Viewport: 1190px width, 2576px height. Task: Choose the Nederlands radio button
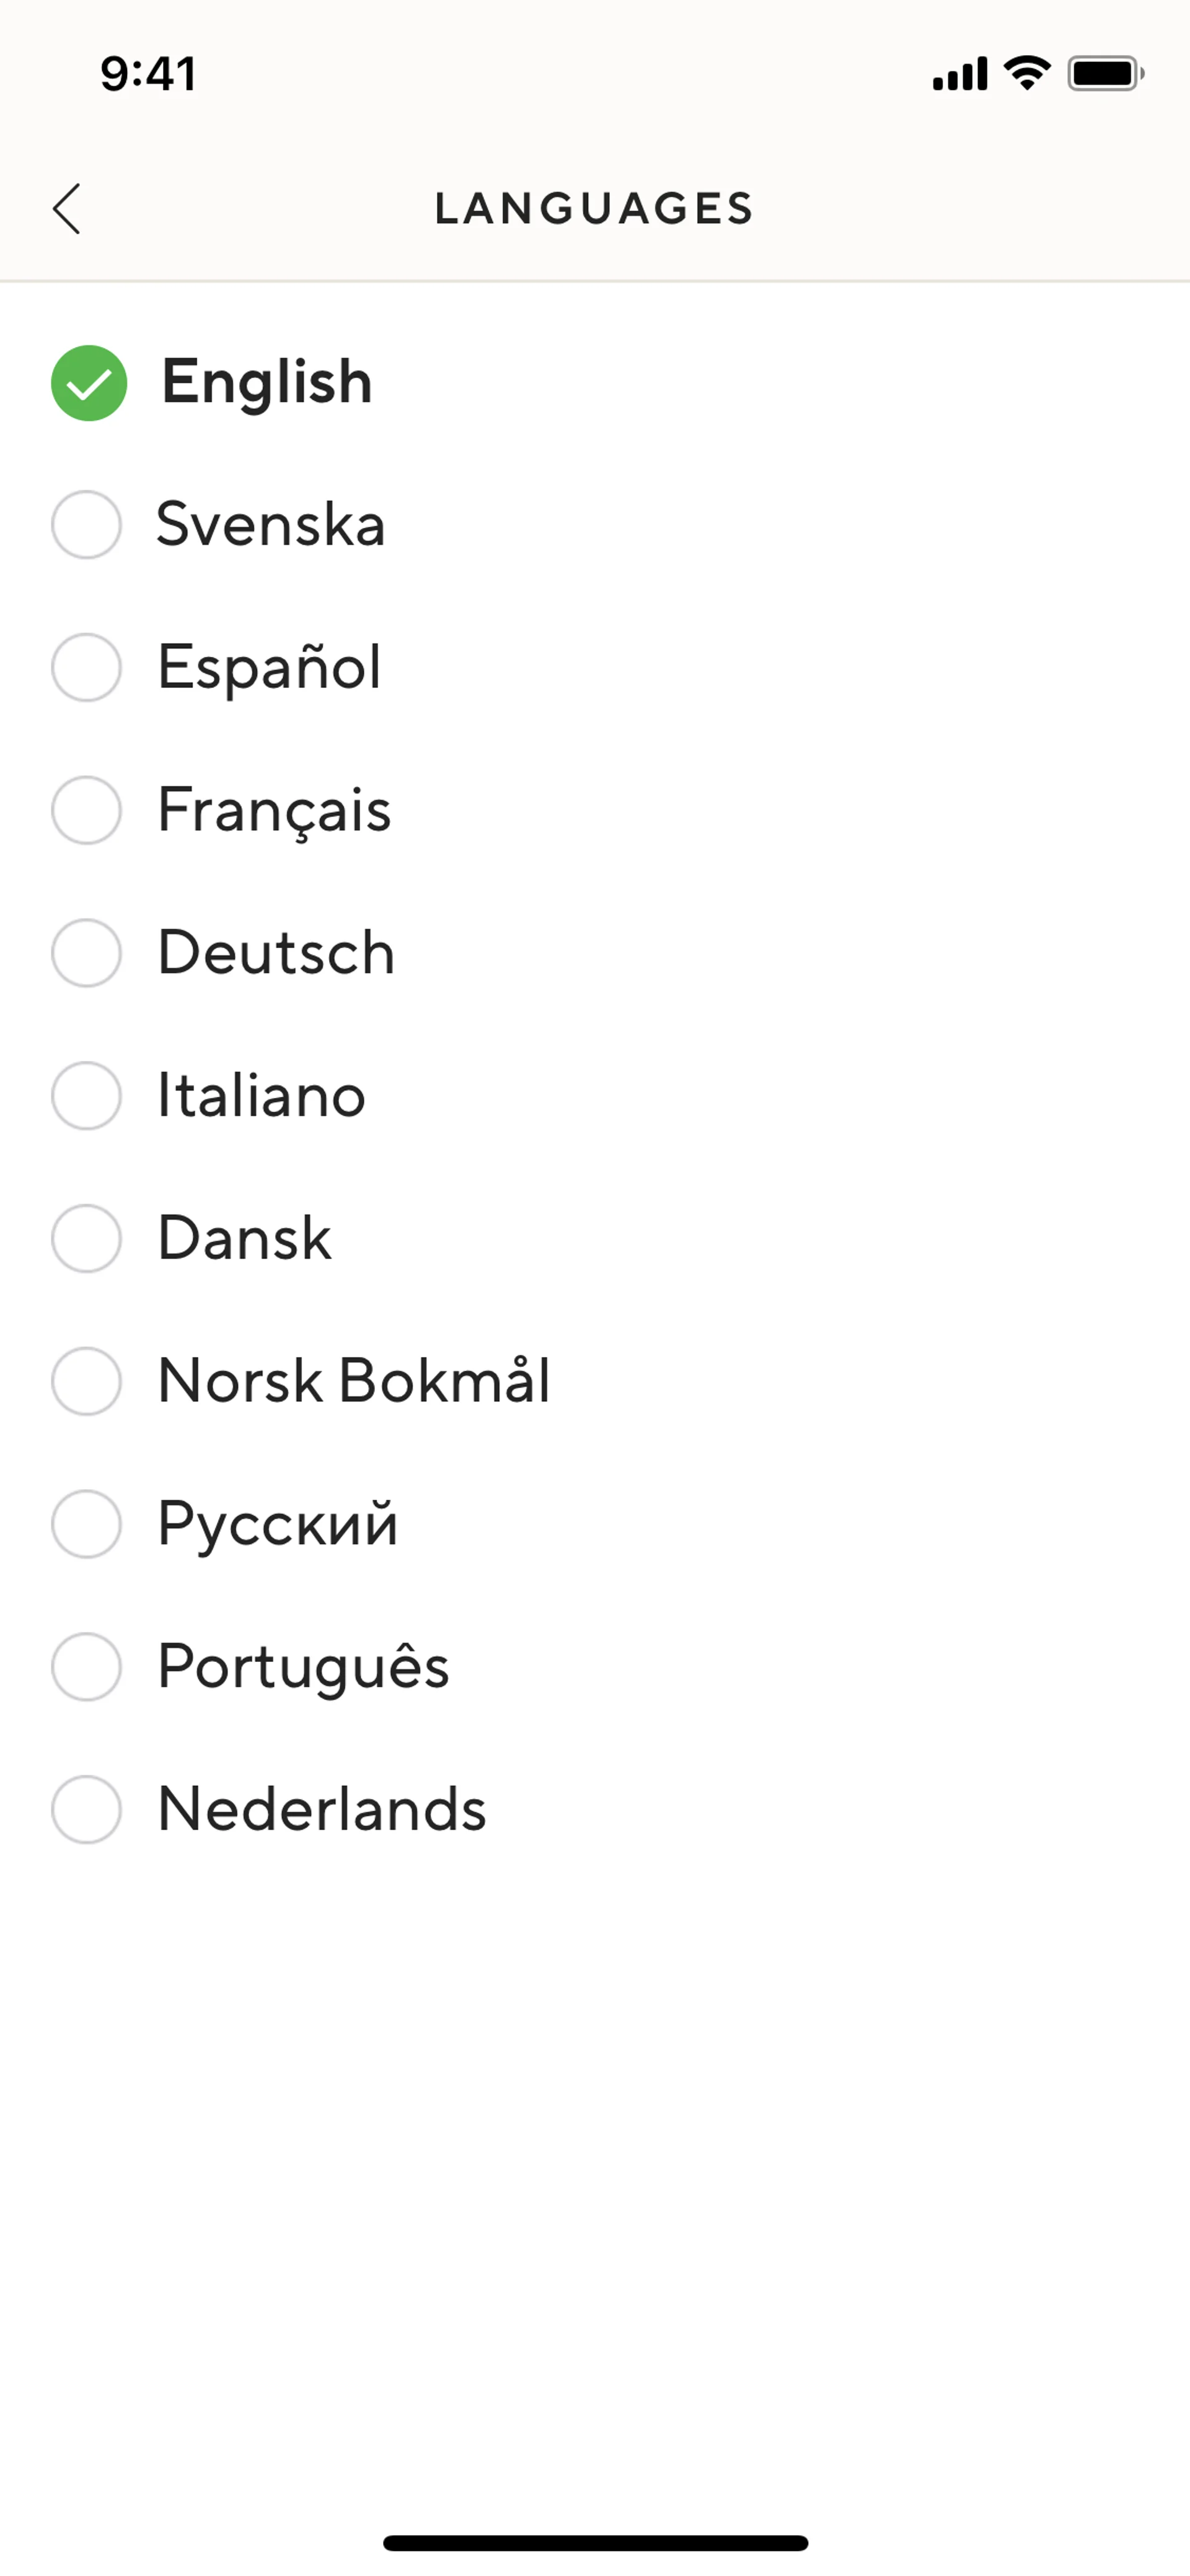(x=87, y=1809)
